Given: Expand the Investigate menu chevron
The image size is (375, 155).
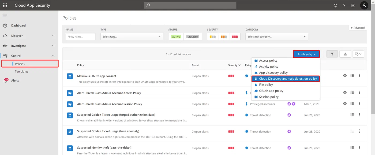Looking at the screenshot, I should pyautogui.click(x=53, y=46).
